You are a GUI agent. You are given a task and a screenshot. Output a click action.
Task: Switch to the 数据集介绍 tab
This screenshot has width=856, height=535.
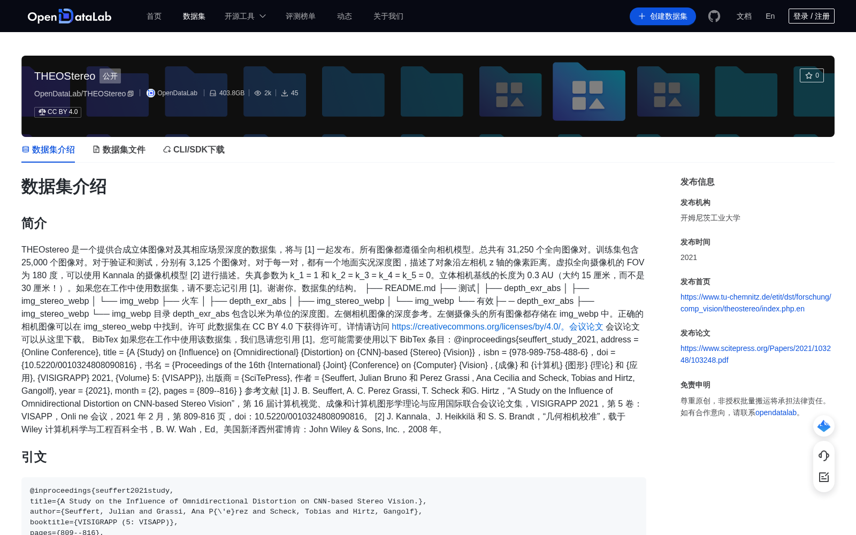48,150
